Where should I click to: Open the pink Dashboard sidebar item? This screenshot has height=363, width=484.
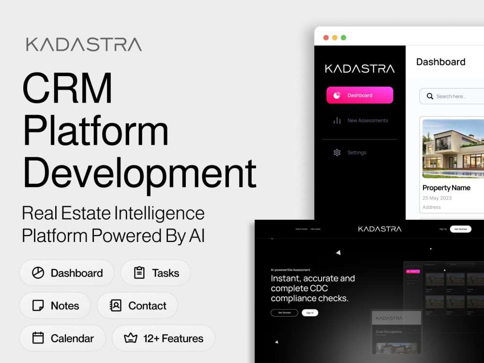(x=360, y=95)
